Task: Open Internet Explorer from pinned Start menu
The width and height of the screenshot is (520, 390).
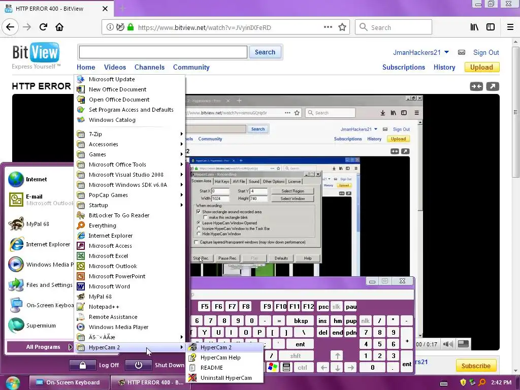Action: point(40,244)
